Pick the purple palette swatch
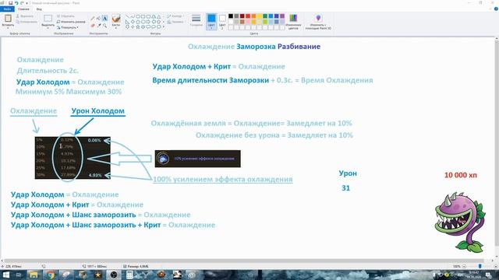This screenshot has height=280, width=499. (x=282, y=16)
